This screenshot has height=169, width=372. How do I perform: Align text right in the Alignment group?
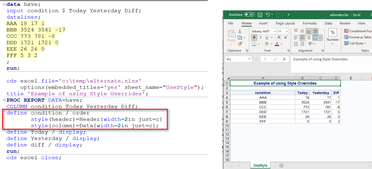(308, 38)
